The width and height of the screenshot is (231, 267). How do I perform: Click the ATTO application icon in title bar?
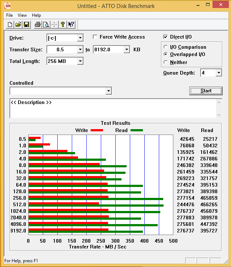click(7, 6)
